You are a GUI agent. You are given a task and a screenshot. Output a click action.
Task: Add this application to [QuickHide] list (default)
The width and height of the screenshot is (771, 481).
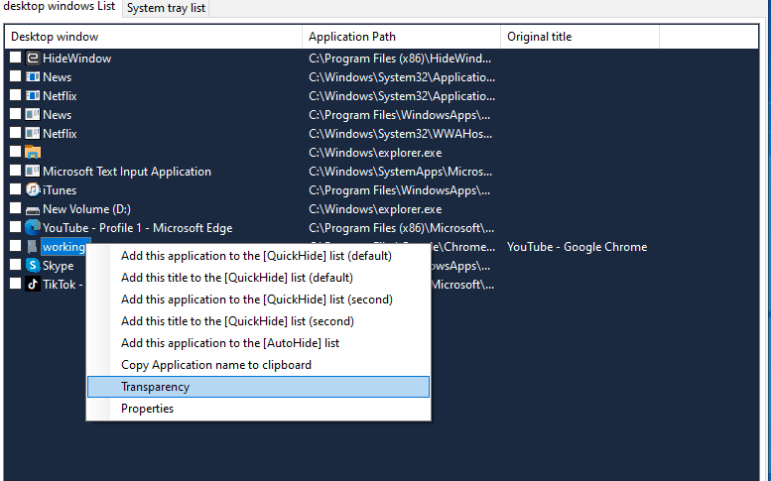(258, 256)
